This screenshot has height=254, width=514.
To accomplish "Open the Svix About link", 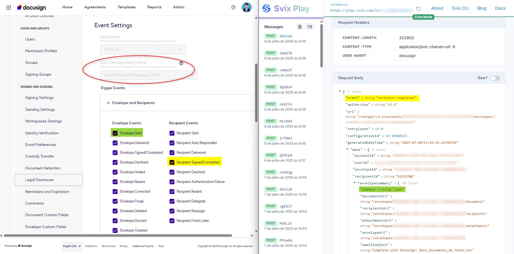I will (x=437, y=8).
